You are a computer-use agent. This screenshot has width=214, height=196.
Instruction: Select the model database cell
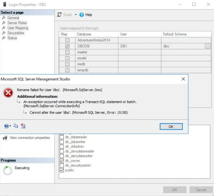click(97, 58)
